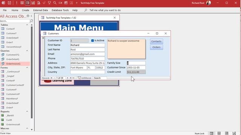Click the Save icon in the quick access toolbar
Viewport: 241px width, 135px height.
coord(9,3)
